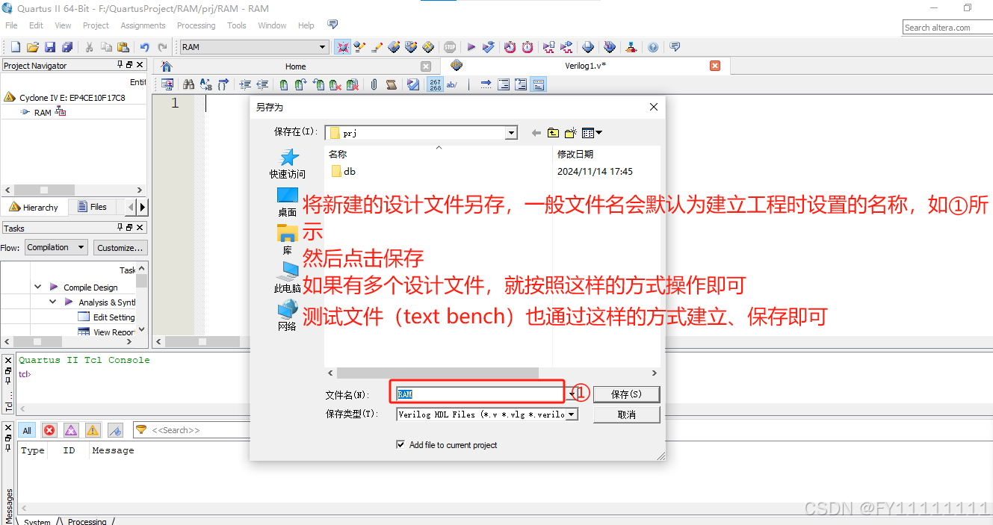The height and width of the screenshot is (525, 993).
Task: Toggle the yellow warning messages filter
Action: (x=93, y=430)
